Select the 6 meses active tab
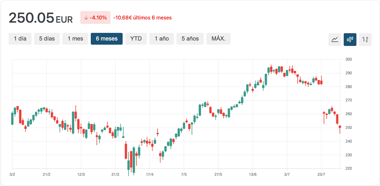The width and height of the screenshot is (380, 186). click(x=106, y=39)
